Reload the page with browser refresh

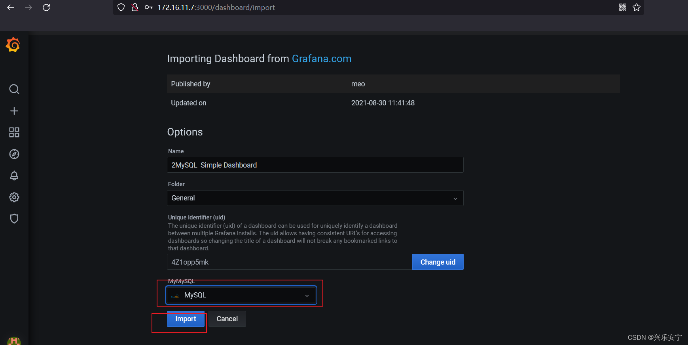click(46, 8)
